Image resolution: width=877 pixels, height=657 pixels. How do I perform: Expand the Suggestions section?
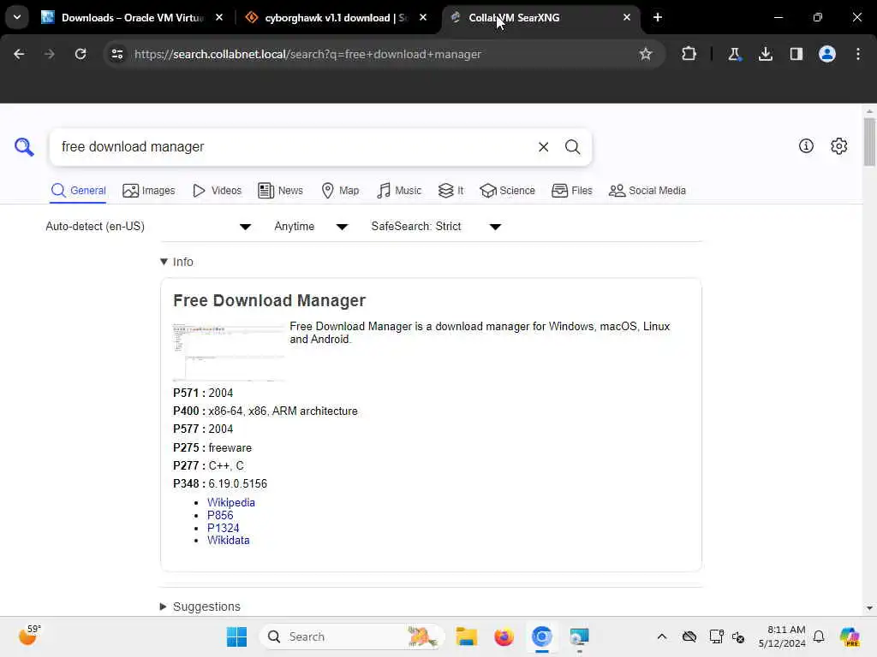[x=200, y=607]
